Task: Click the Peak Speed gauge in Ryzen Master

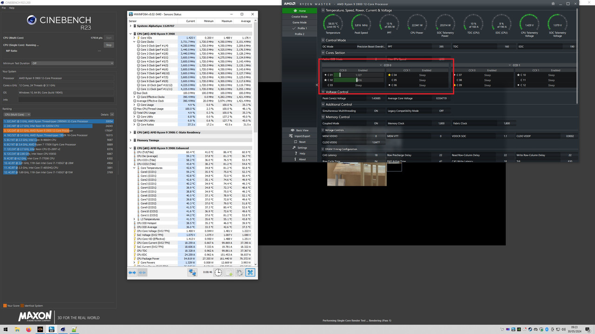Action: (361, 24)
